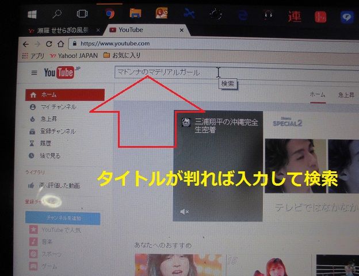Open 高く評価した動画 in the library
Screen dimensions: 359x276
(54, 185)
